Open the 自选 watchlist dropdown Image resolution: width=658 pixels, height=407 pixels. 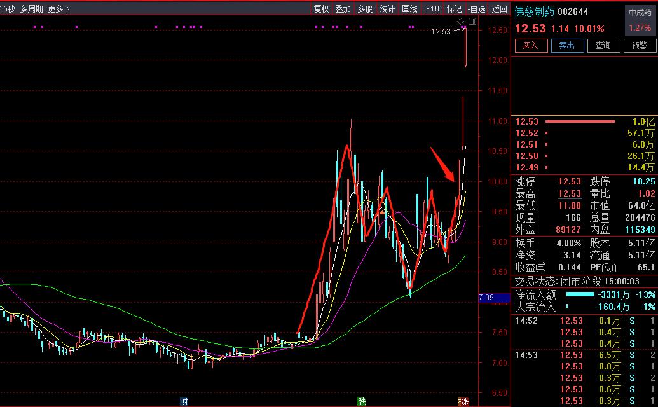[476, 9]
